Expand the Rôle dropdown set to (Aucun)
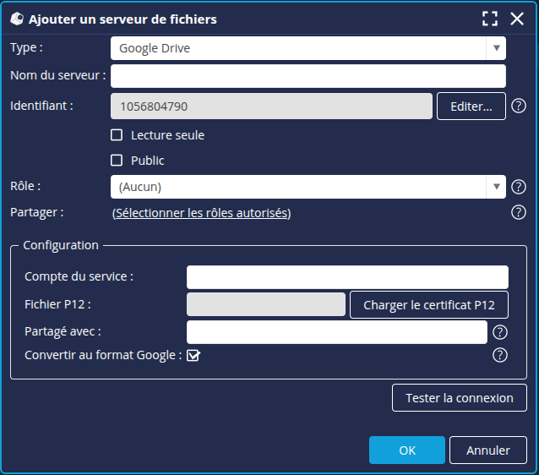539x475 pixels. [x=308, y=187]
